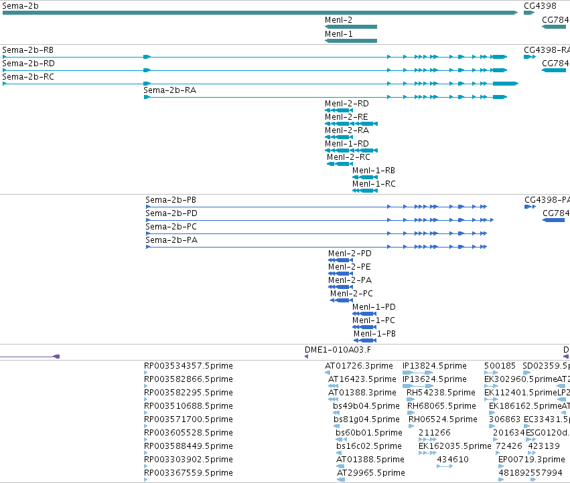This screenshot has width=570, height=483.
Task: Select the Sema-2b-PC protein label
Action: 171,227
